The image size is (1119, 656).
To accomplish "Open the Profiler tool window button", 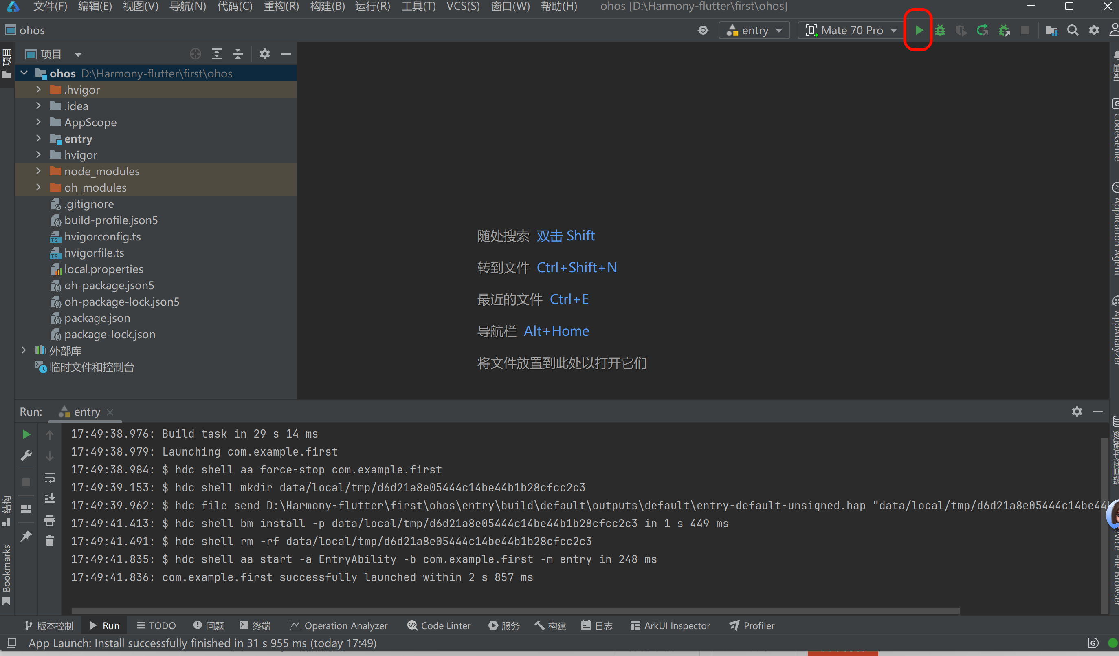I will pos(752,625).
